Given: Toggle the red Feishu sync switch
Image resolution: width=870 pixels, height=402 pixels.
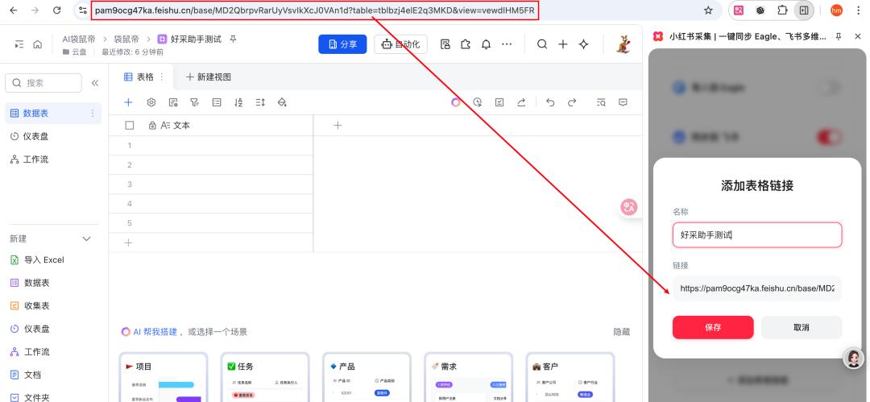Looking at the screenshot, I should [829, 137].
